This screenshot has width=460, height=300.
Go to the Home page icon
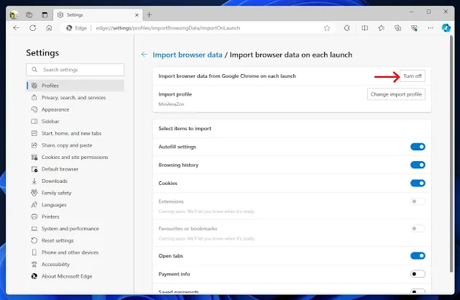[x=49, y=28]
